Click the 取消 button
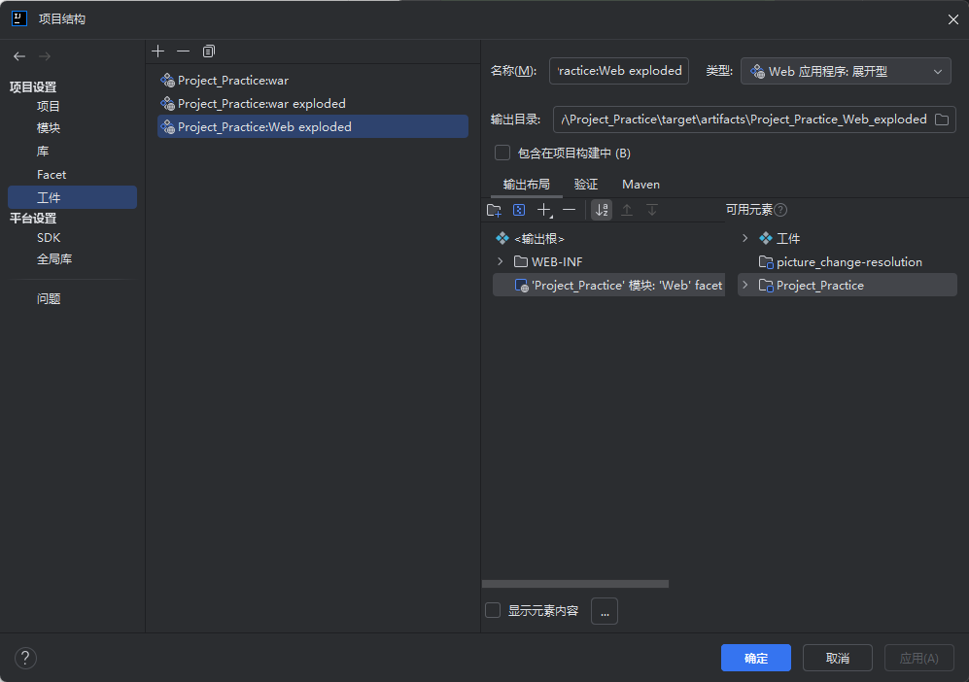The height and width of the screenshot is (682, 969). [x=838, y=658]
